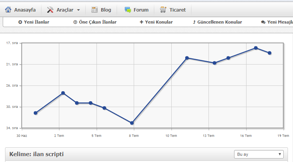This screenshot has width=293, height=162.
Task: Open the "Bu ay" period dropdown
Action: click(259, 154)
